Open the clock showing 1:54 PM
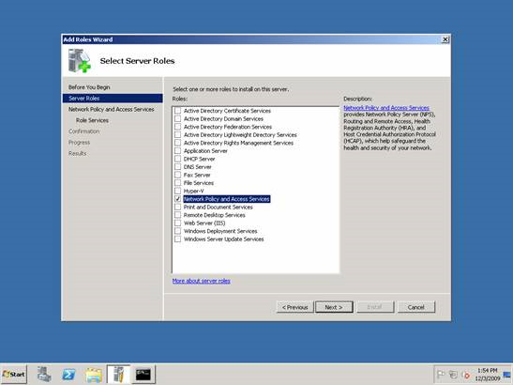The image size is (513, 385). click(x=487, y=374)
